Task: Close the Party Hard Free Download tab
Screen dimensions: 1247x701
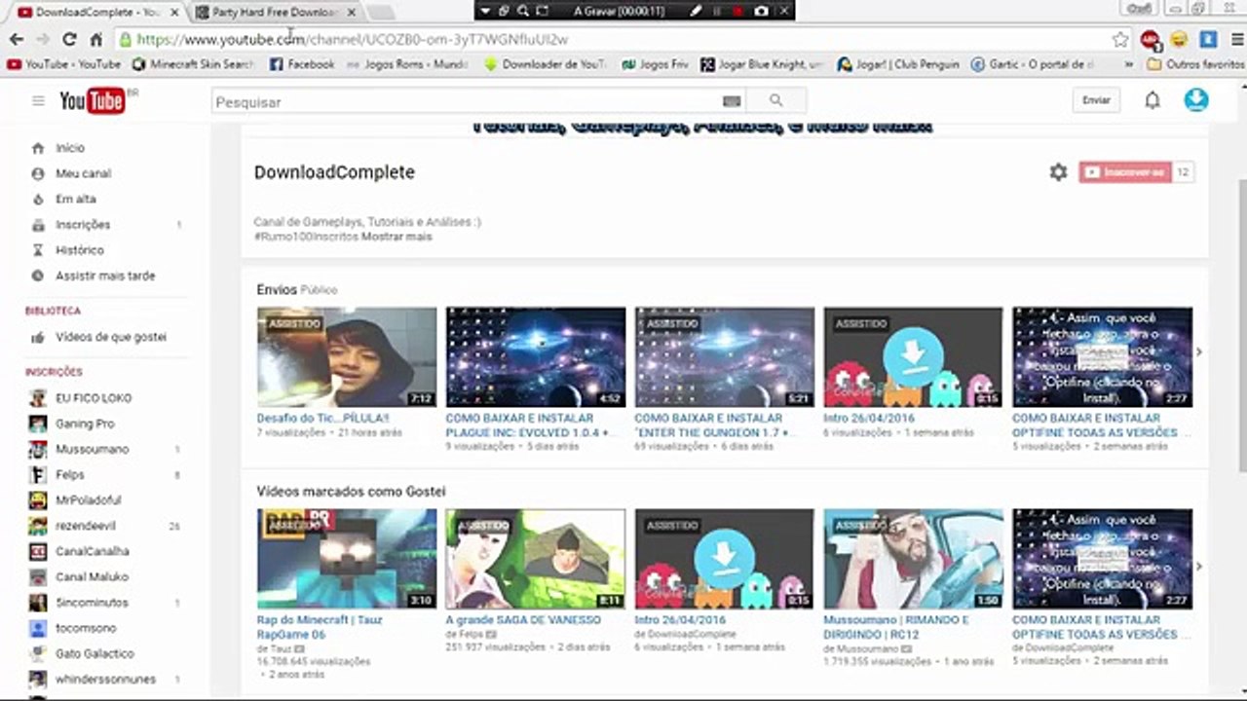Action: (351, 12)
